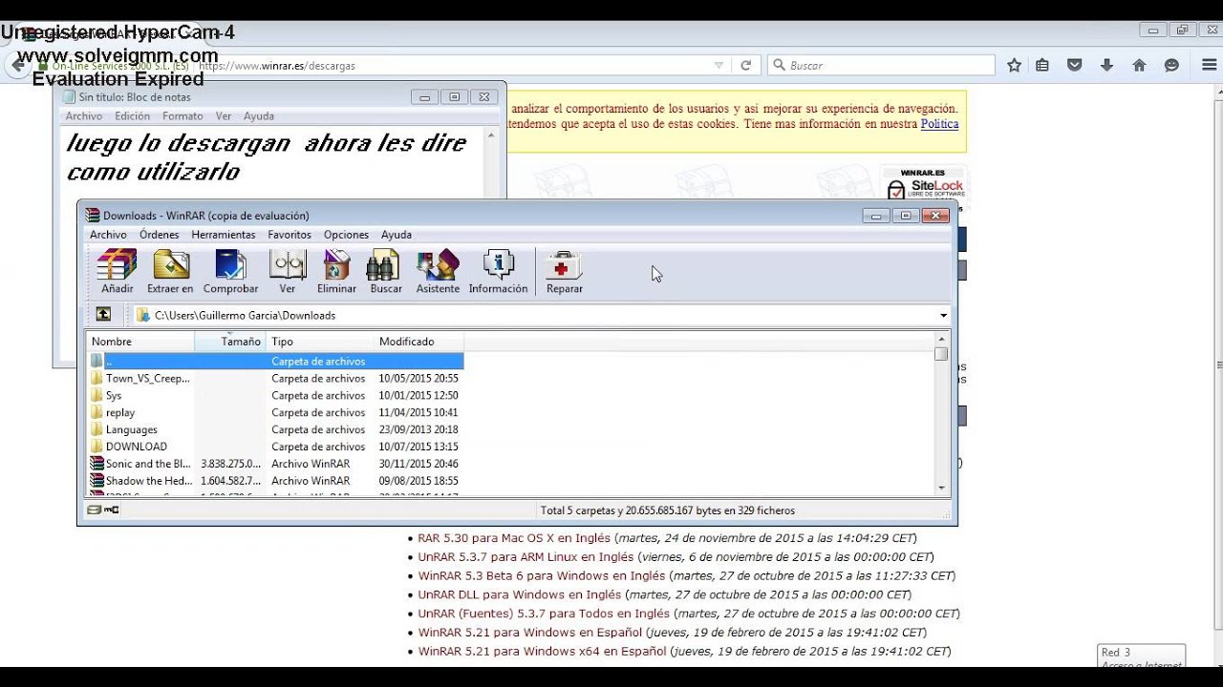The image size is (1223, 687).
Task: Click the SiteLock badge on the webpage
Action: (x=924, y=183)
